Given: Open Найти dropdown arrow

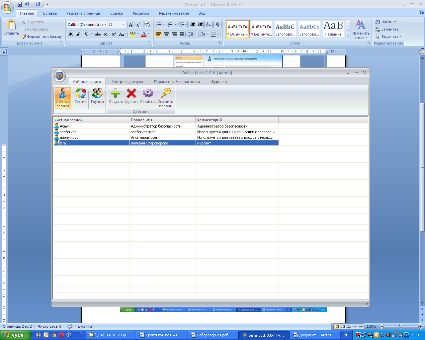Looking at the screenshot, I should click(x=395, y=22).
